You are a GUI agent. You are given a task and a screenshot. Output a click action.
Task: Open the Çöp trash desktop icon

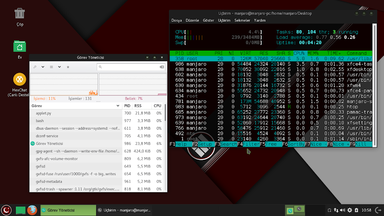(20, 13)
